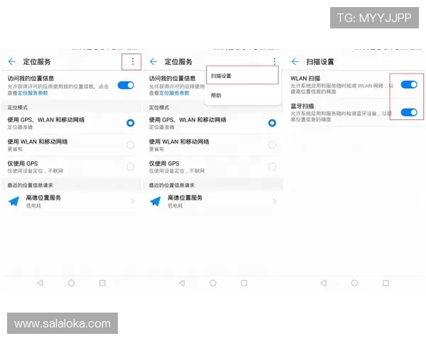Select 使用 GPS、WLAN 和移动网络 radio on menu-open screen
The image size is (426, 341).
(x=272, y=123)
